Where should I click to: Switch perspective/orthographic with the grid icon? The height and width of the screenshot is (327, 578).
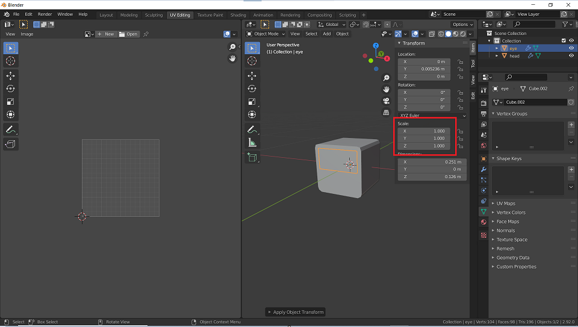coord(386,112)
